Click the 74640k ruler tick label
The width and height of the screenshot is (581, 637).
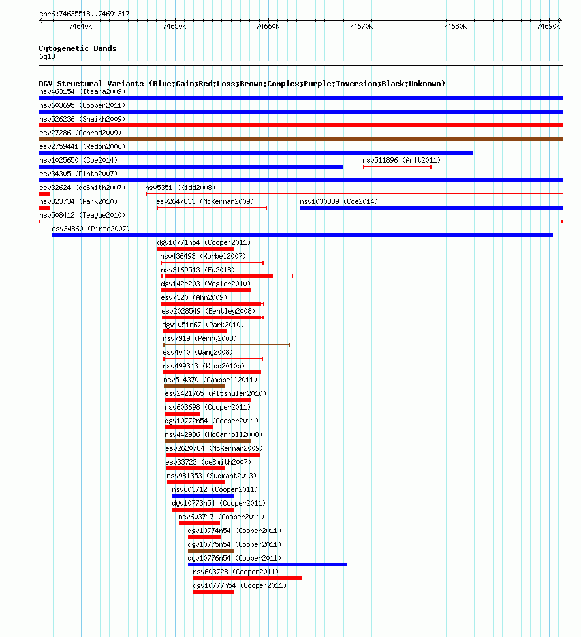pos(80,26)
